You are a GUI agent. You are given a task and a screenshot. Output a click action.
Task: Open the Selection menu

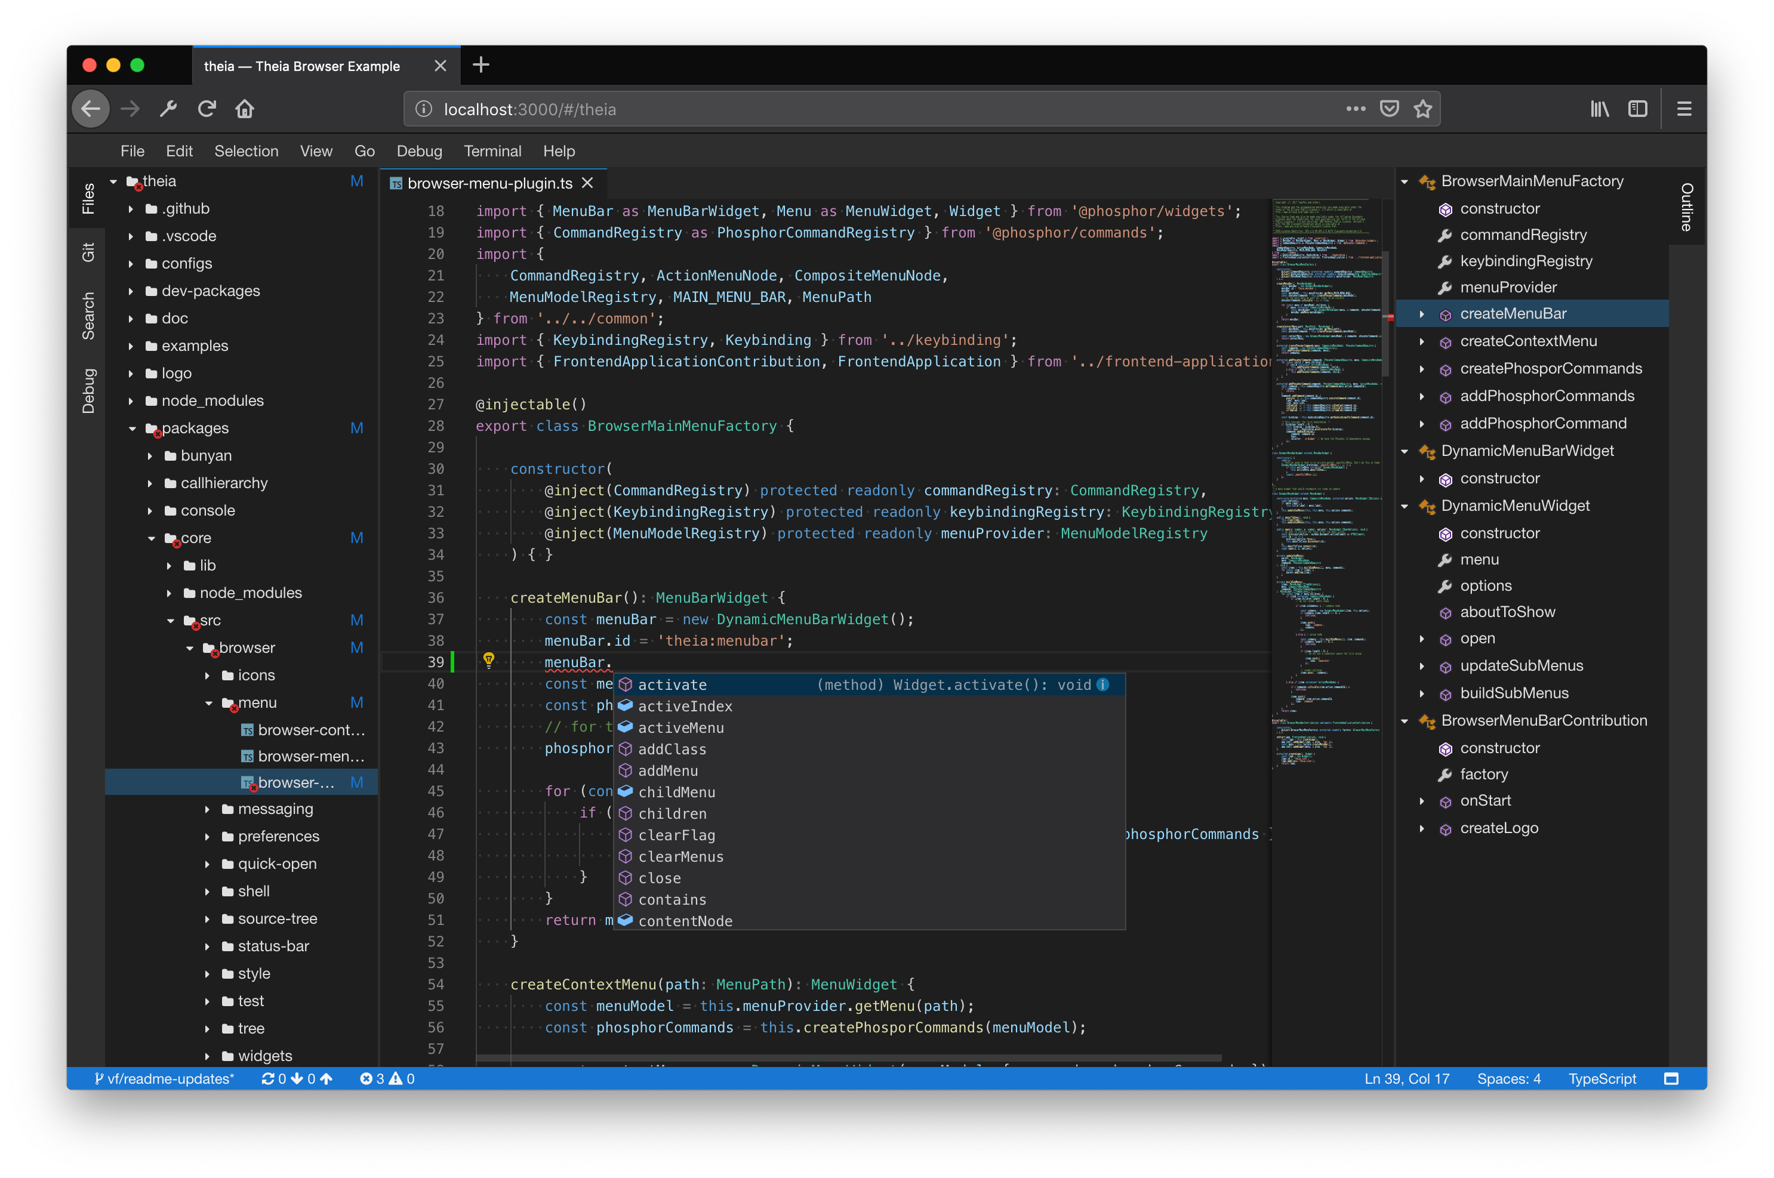coord(246,151)
